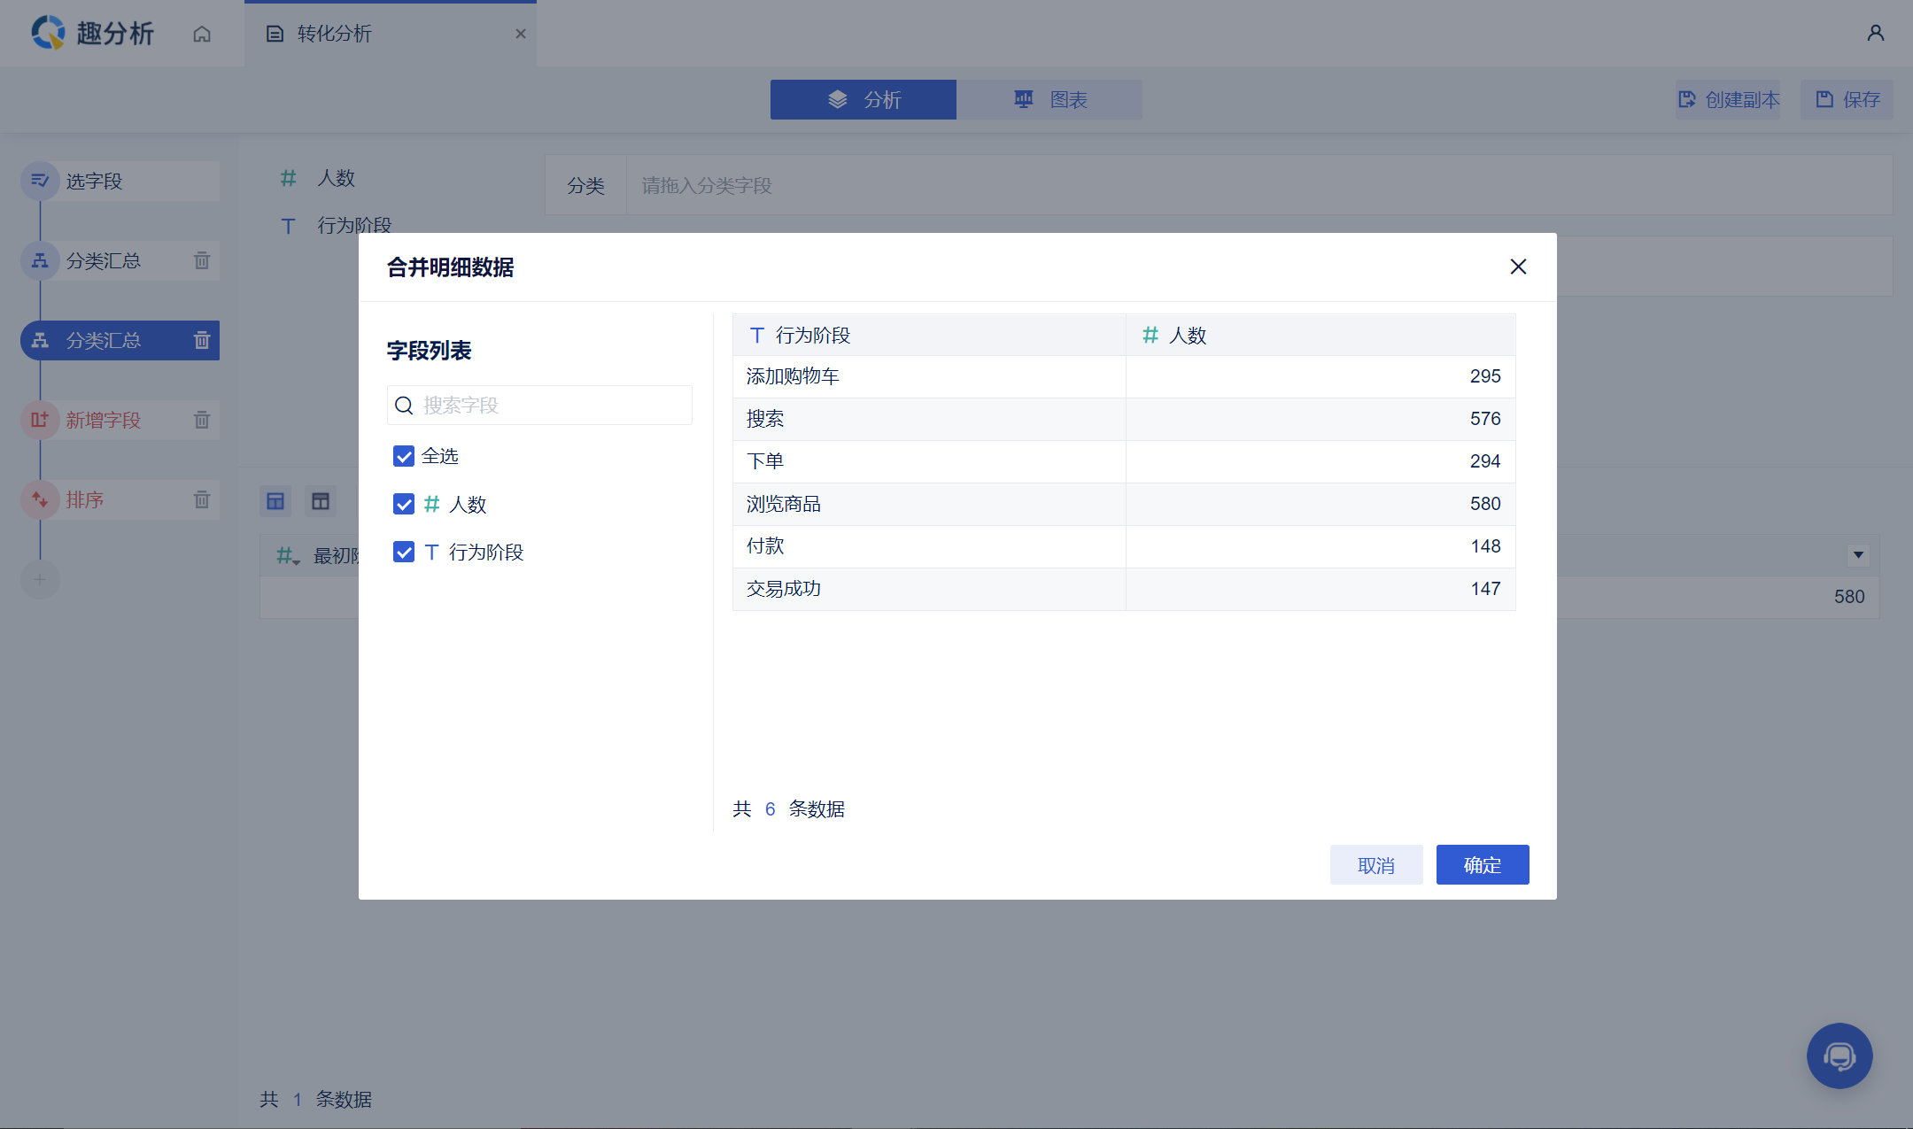The width and height of the screenshot is (1913, 1129).
Task: Uncheck the 行为阶段 field checkbox
Action: click(404, 552)
